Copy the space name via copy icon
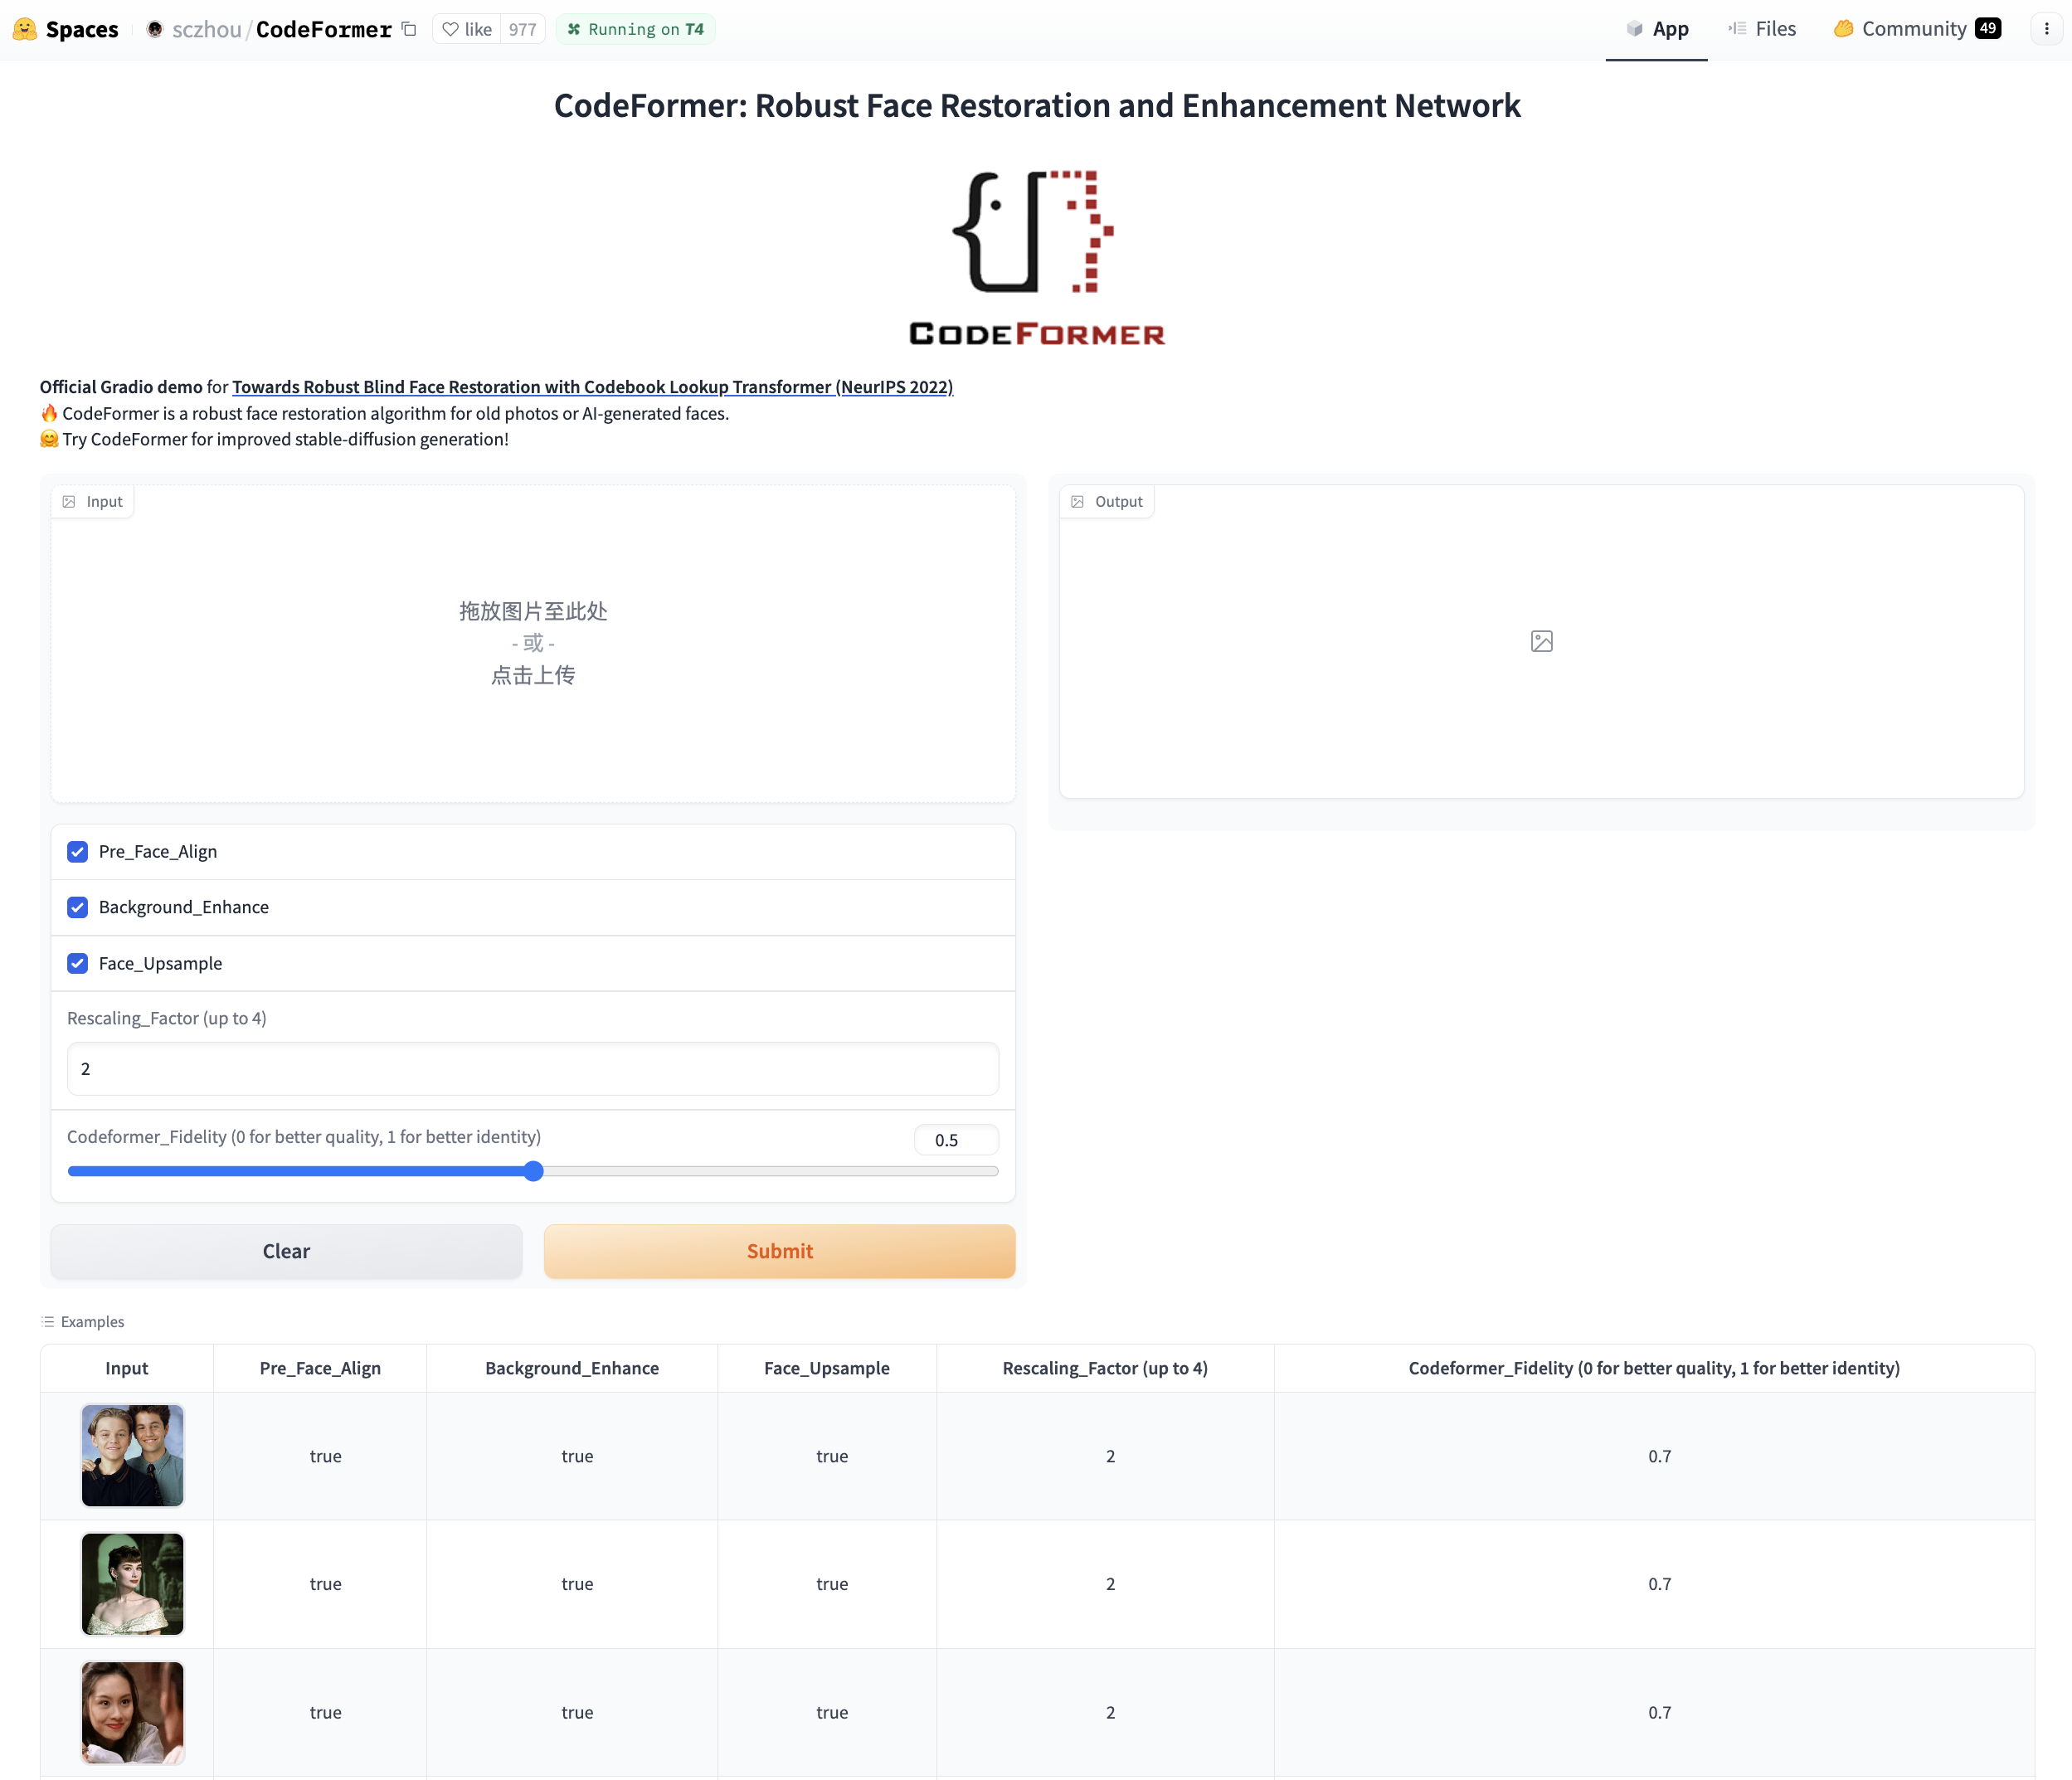This screenshot has width=2072, height=1780. 409,29
